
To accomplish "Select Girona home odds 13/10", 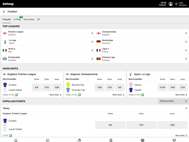I will (162, 88).
